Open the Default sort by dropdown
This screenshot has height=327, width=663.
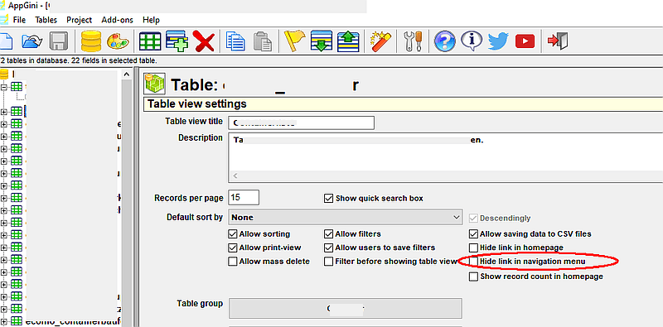pos(345,217)
